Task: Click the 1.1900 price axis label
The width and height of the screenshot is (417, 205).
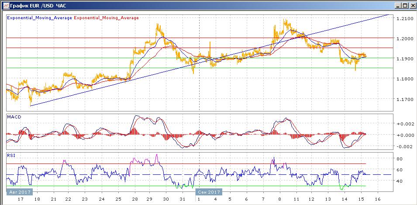Action: pyautogui.click(x=404, y=58)
